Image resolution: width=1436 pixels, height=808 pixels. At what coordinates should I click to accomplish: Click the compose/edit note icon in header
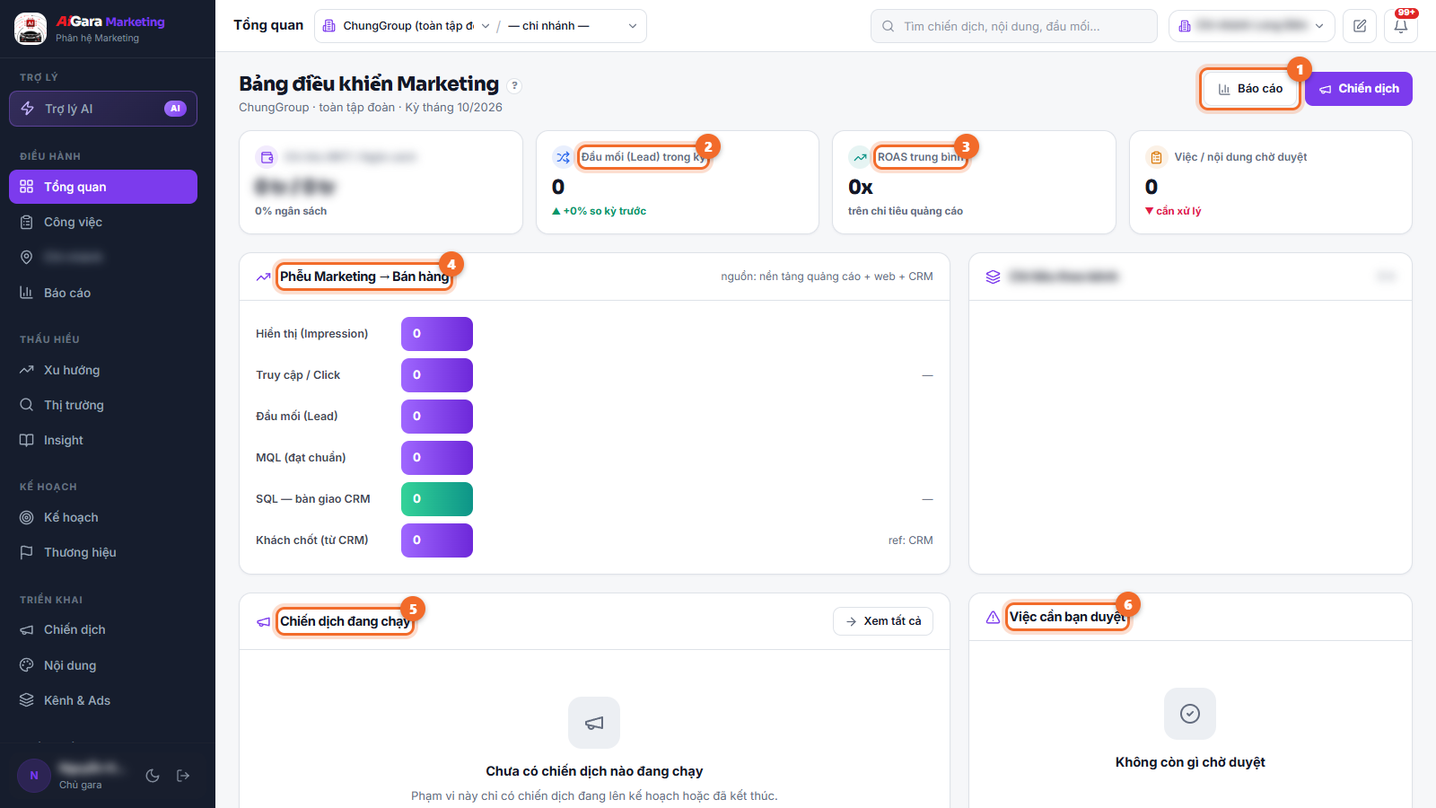click(1360, 26)
